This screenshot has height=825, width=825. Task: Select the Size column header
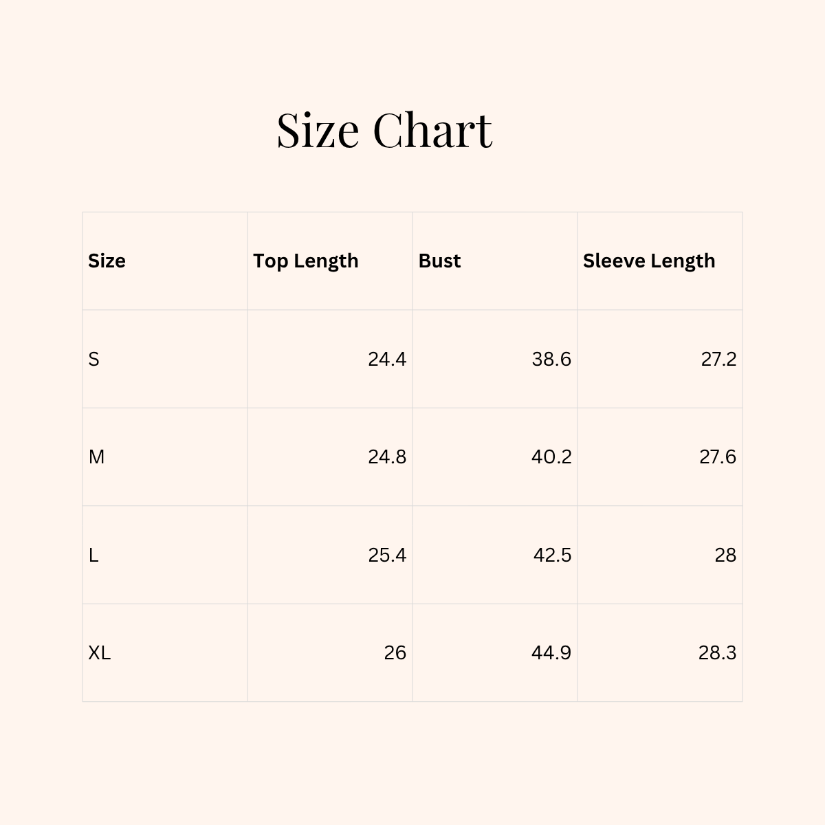[x=107, y=261]
